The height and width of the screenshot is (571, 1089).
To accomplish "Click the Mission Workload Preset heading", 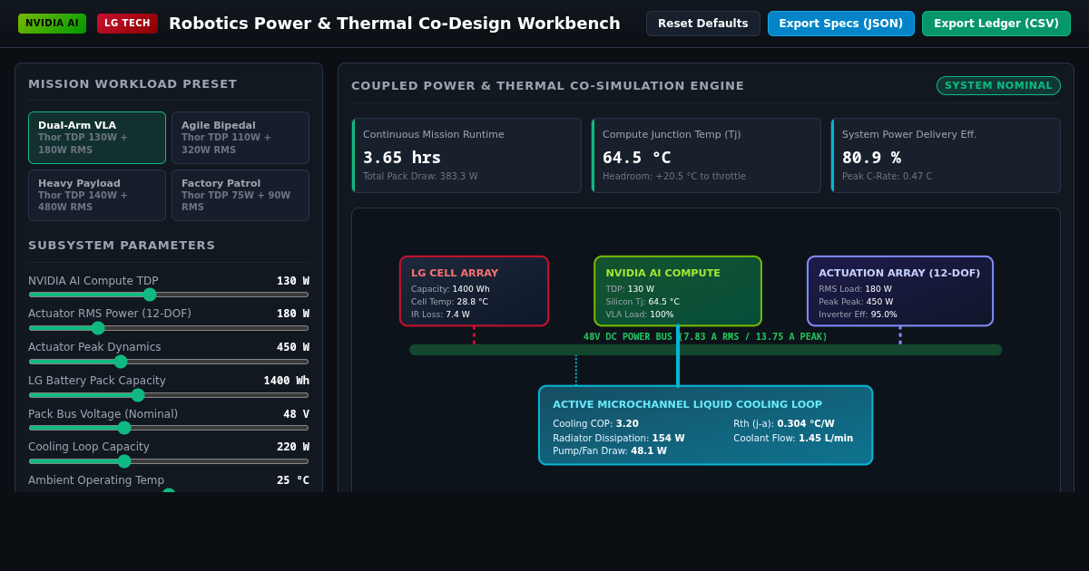I will (x=132, y=84).
